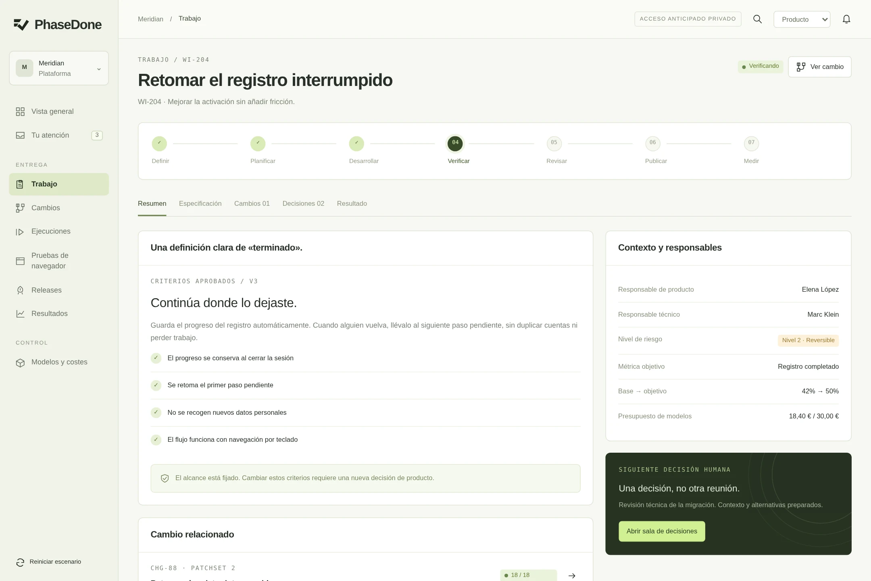Select step 05 Revisar
The width and height of the screenshot is (871, 581).
coord(554,143)
